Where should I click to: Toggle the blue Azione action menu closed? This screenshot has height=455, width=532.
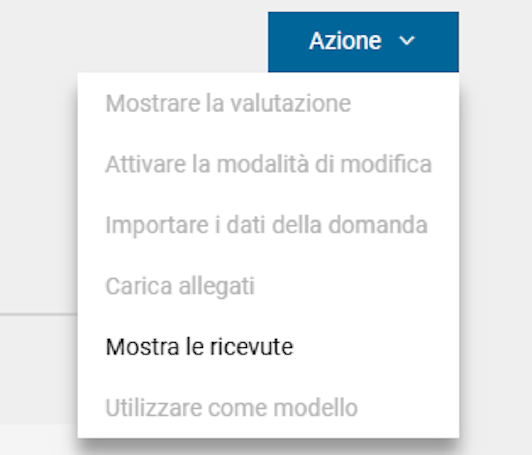point(363,42)
